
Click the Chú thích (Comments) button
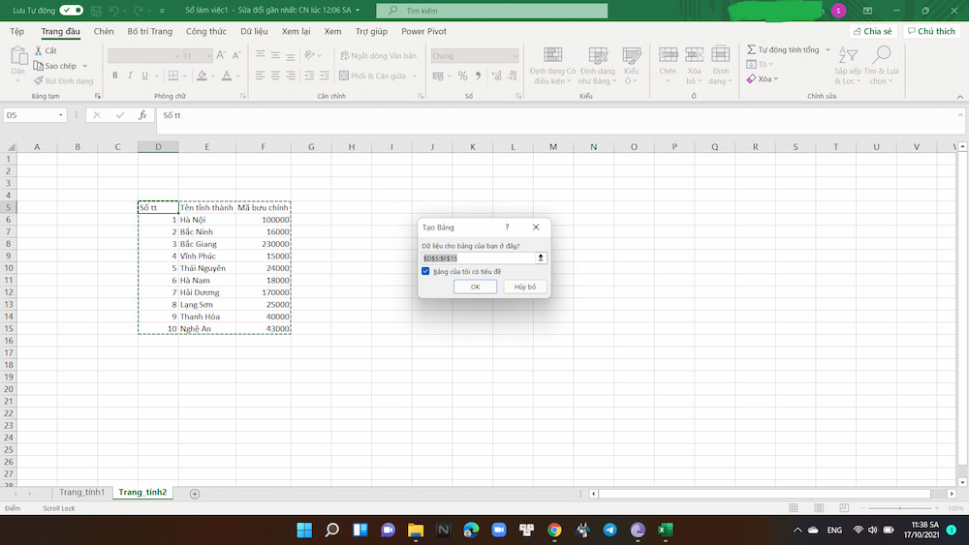pyautogui.click(x=931, y=31)
